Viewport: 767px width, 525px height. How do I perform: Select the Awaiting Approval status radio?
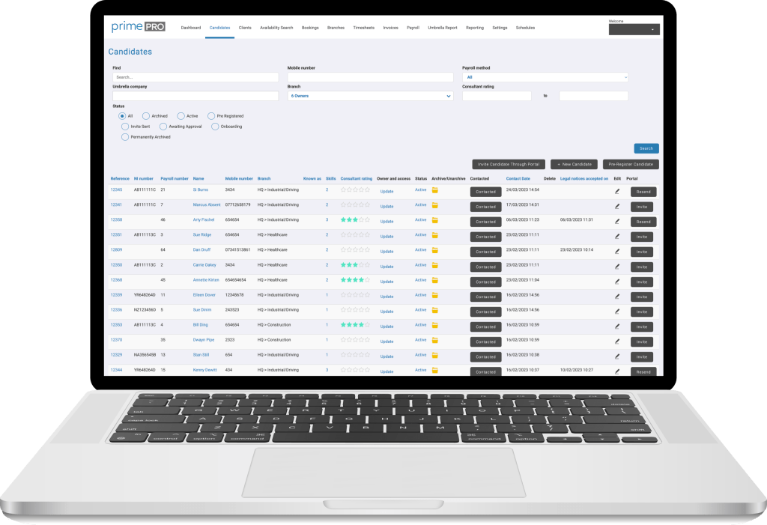[163, 127]
